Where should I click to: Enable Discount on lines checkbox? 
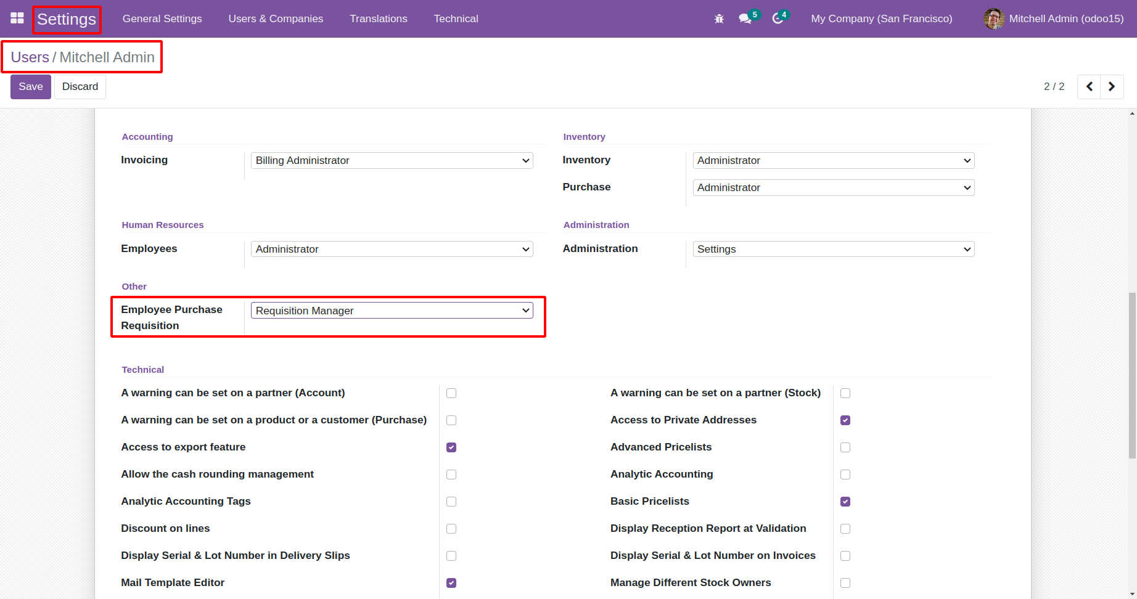point(451,529)
